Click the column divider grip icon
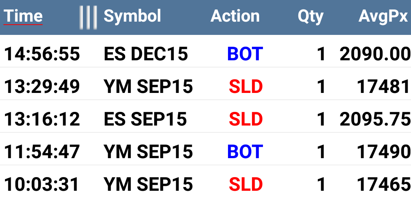 pyautogui.click(x=88, y=17)
